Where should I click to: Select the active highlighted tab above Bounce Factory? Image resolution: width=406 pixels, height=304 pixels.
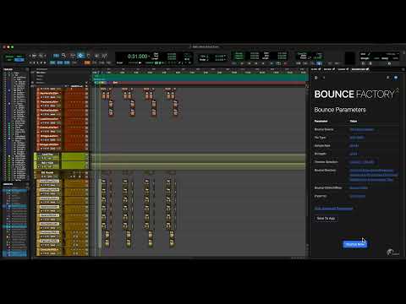360,69
